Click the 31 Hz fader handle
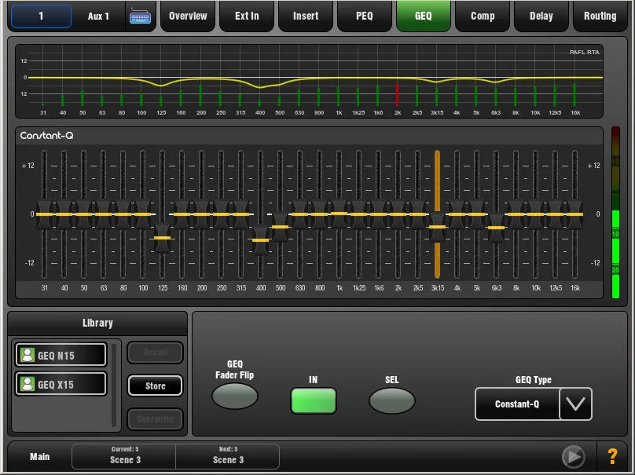The height and width of the screenshot is (475, 635). coord(44,214)
